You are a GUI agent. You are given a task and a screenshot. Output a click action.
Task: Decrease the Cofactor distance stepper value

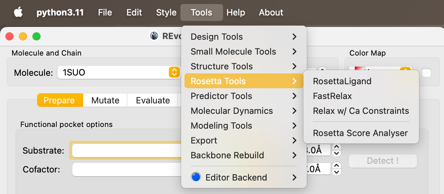point(336,172)
